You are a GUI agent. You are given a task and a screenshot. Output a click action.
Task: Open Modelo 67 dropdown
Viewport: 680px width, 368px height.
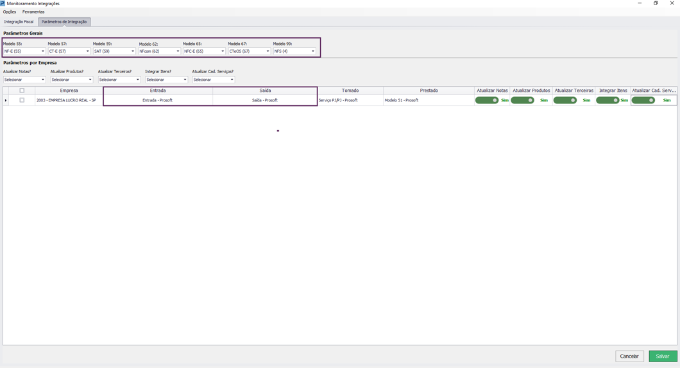tap(250, 51)
